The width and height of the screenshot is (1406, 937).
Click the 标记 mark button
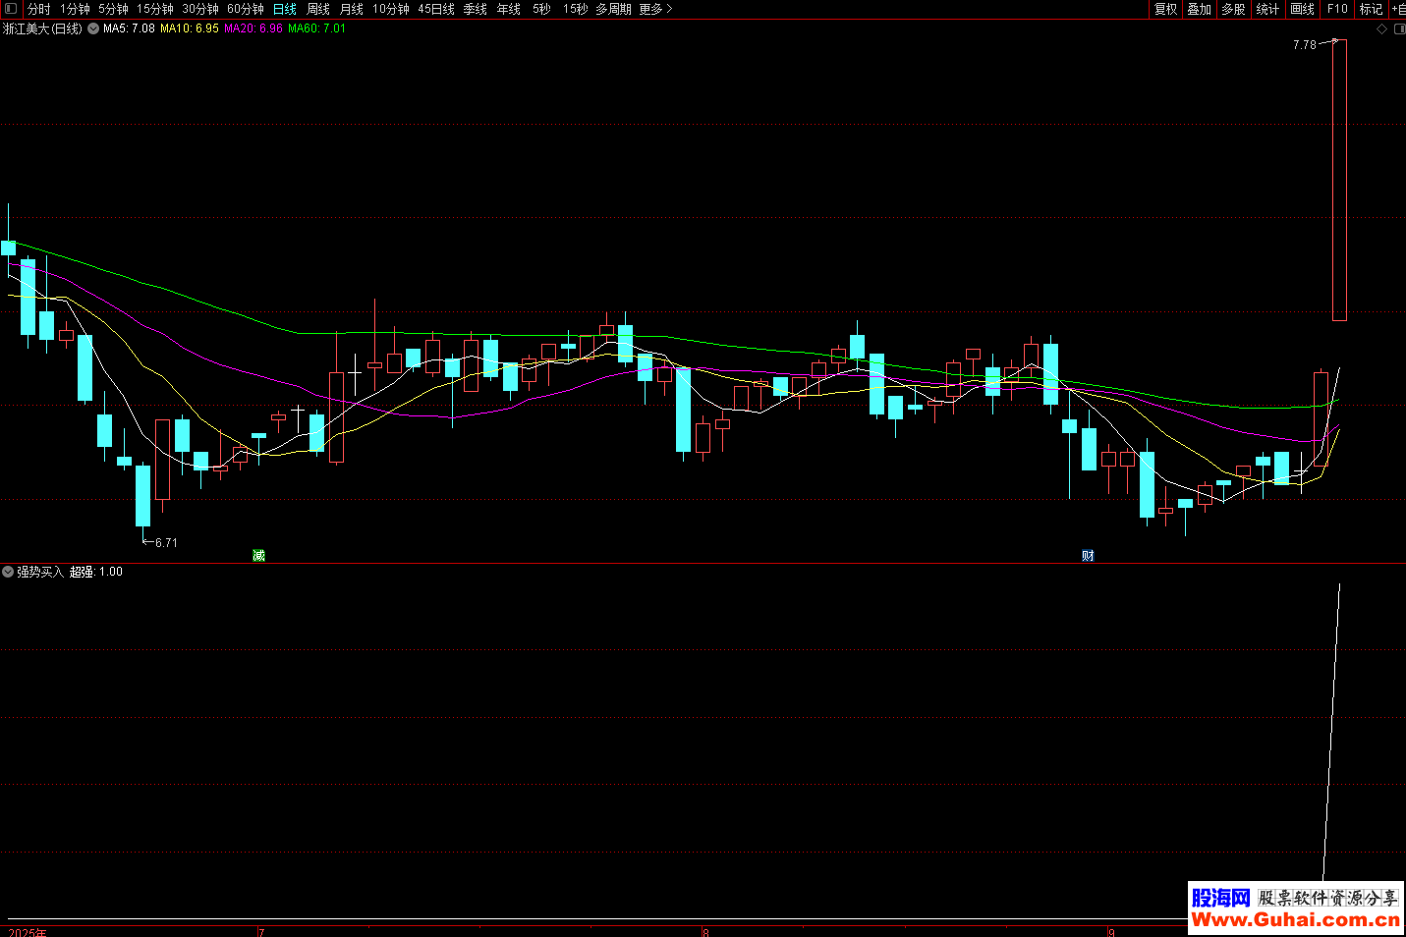1371,9
